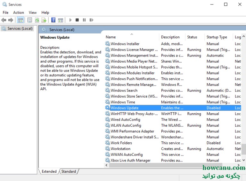Open the Help menu

pyautogui.click(x=45, y=12)
